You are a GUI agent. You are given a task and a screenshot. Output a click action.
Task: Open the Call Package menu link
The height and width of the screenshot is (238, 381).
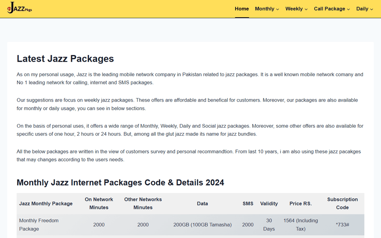[x=329, y=9]
